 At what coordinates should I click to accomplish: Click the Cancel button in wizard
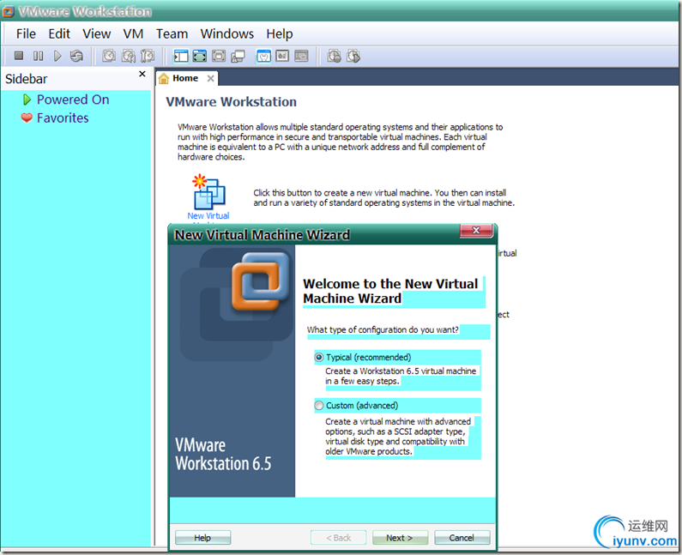pyautogui.click(x=462, y=538)
